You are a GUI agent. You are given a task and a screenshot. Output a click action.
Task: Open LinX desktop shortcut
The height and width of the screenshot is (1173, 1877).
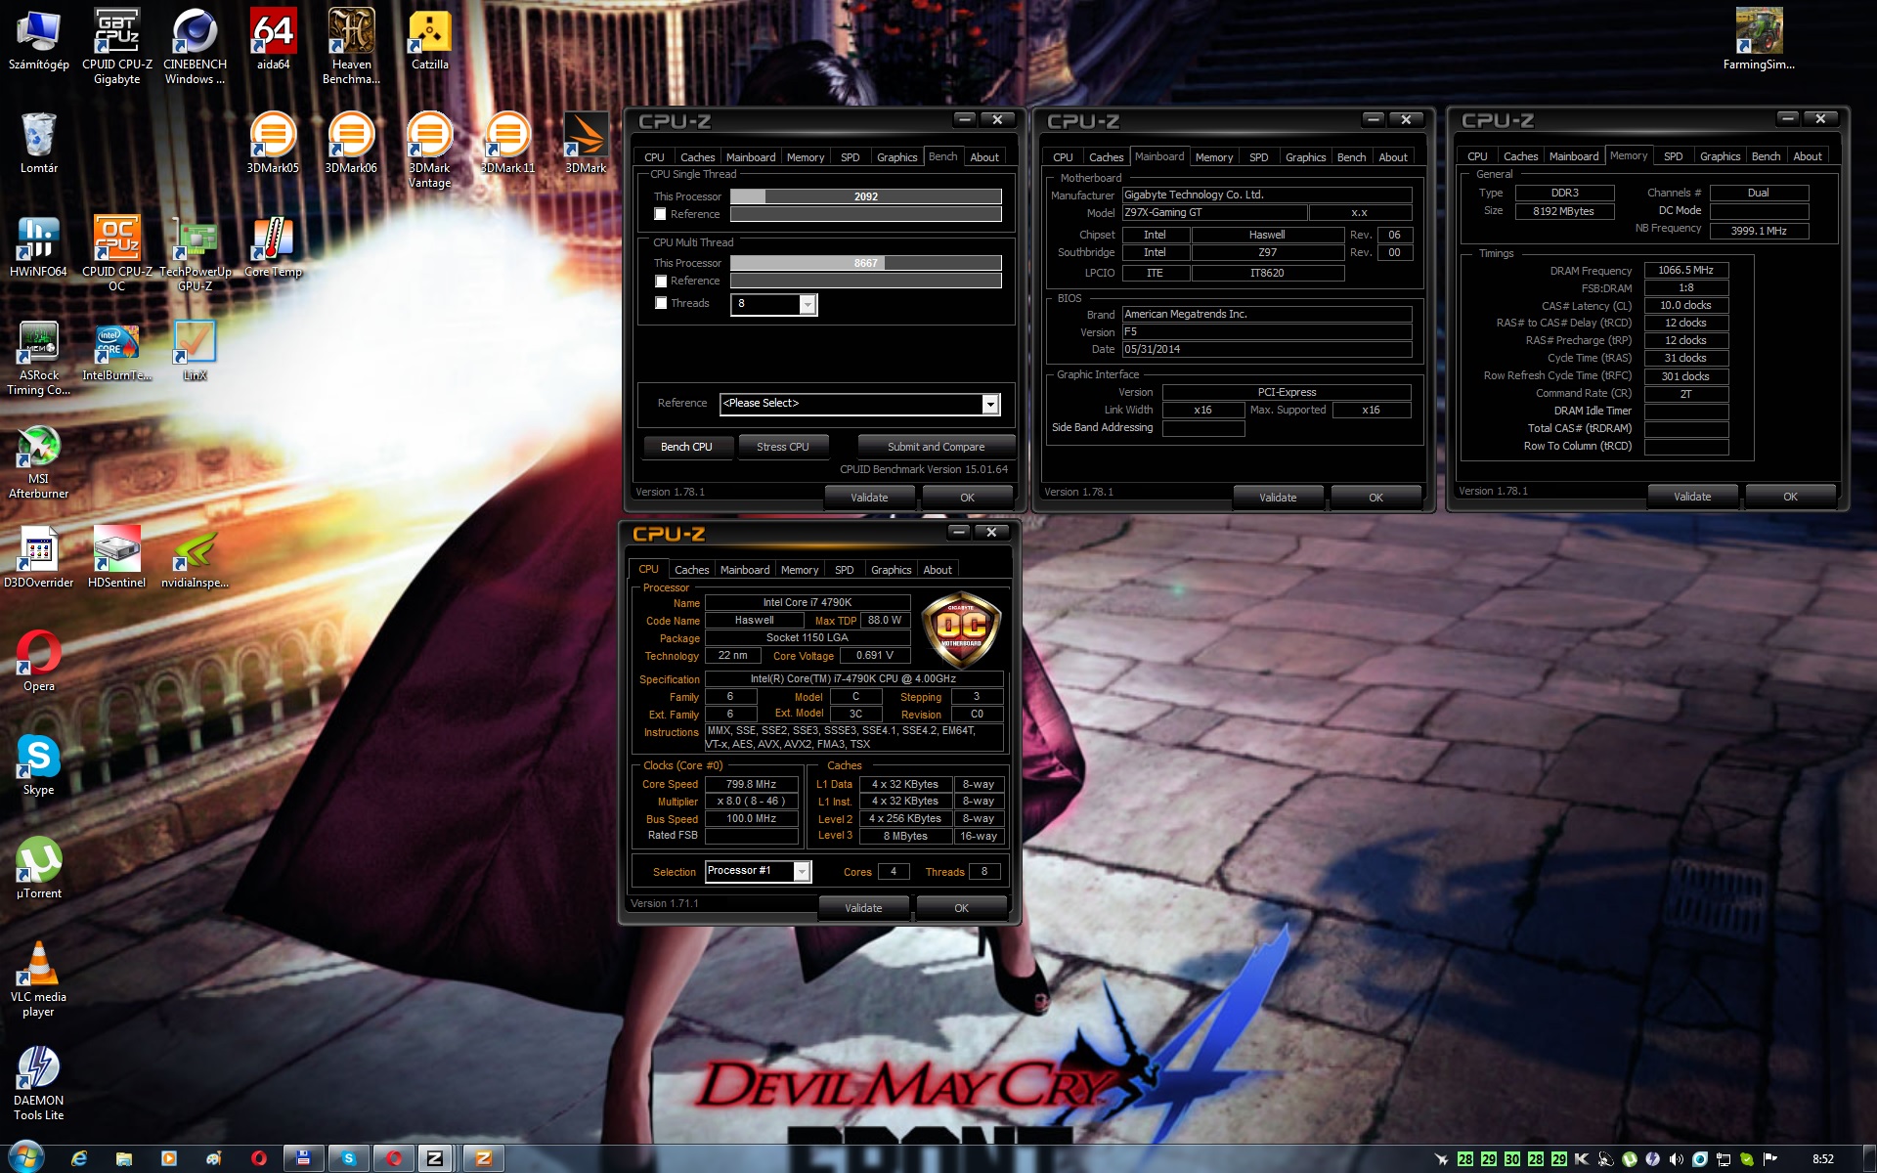[195, 350]
